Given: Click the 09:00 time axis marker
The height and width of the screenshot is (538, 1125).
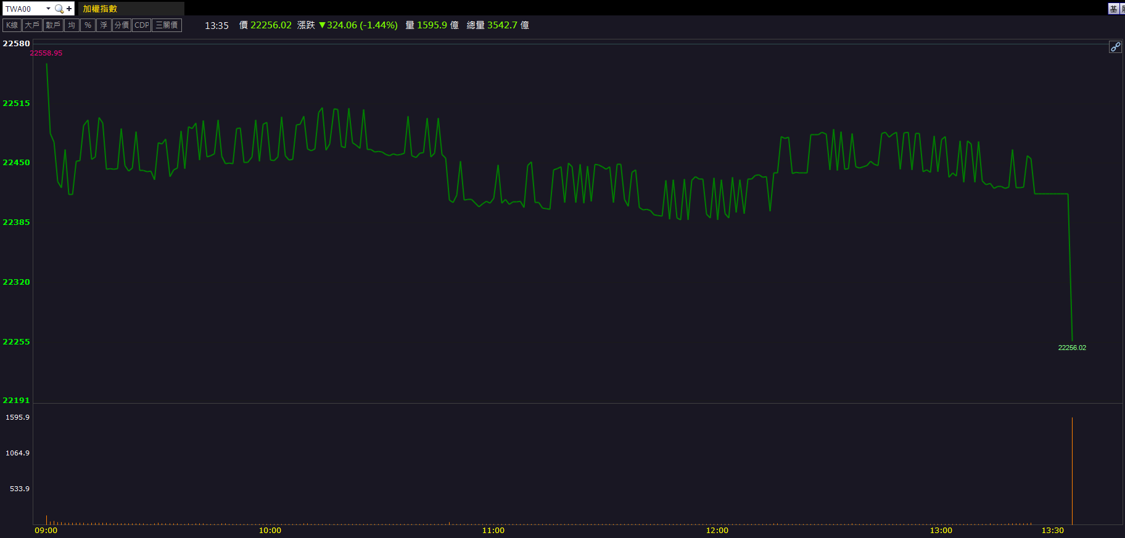Looking at the screenshot, I should [x=46, y=531].
